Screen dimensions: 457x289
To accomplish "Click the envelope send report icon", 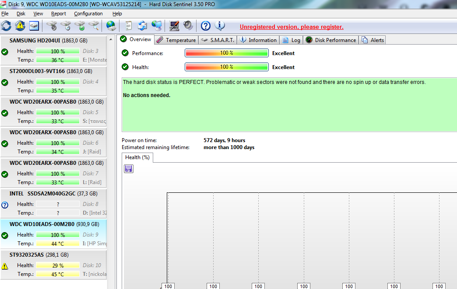I will 143,26.
